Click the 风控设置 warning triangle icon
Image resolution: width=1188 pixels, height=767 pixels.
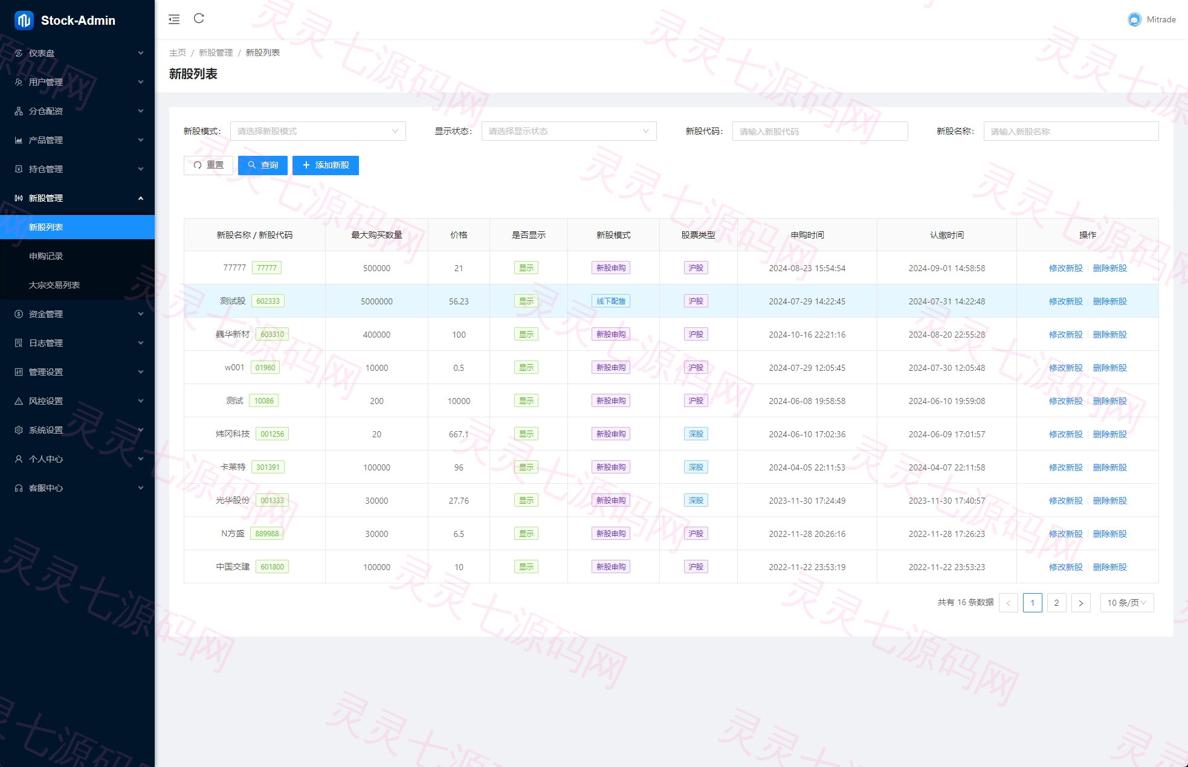(19, 401)
